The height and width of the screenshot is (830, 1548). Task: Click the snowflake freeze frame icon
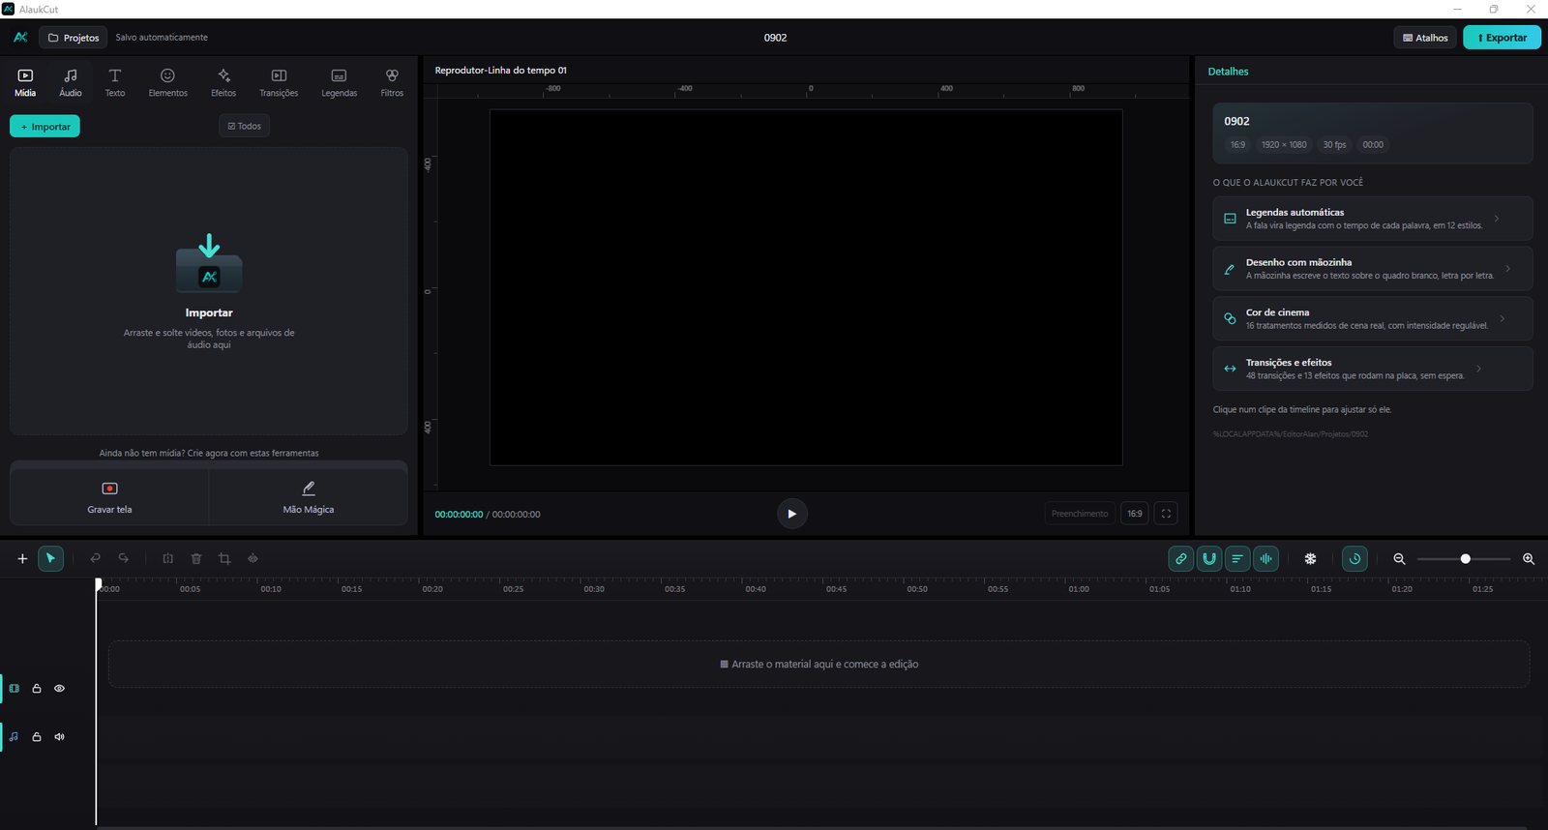tap(1311, 558)
